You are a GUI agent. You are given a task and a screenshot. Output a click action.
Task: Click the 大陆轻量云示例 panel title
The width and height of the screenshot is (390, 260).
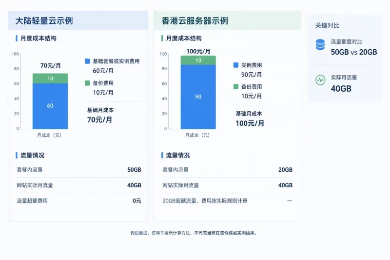click(44, 21)
